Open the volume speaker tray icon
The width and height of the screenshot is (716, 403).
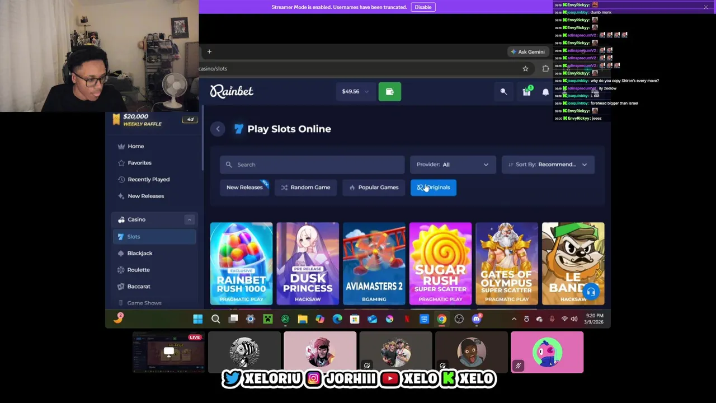[574, 319]
